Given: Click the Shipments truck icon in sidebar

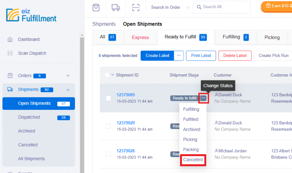Looking at the screenshot, I should pyautogui.click(x=10, y=89).
